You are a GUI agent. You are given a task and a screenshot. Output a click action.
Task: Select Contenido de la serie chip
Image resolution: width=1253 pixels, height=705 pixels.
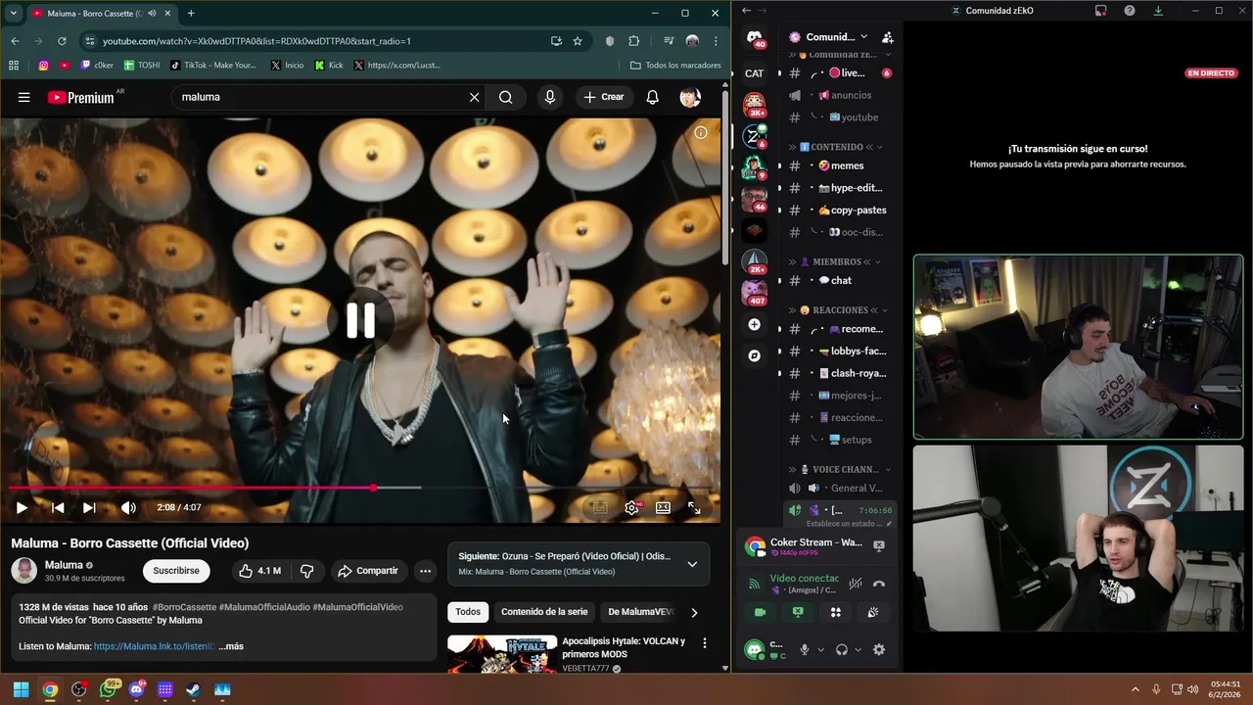(544, 612)
